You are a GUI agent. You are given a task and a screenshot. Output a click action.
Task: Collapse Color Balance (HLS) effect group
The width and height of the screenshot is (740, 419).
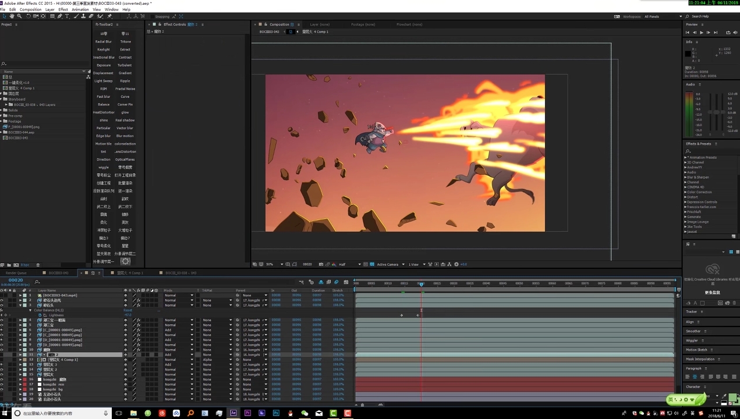click(30, 310)
